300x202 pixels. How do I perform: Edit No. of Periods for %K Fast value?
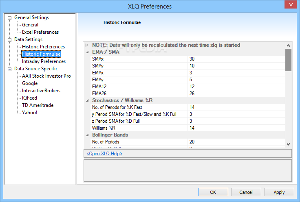pyautogui.click(x=236, y=107)
